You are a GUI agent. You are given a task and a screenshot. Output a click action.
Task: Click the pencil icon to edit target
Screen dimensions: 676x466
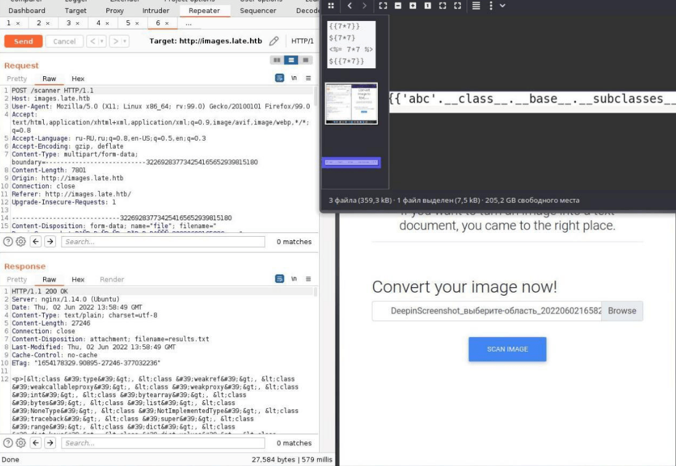click(274, 41)
